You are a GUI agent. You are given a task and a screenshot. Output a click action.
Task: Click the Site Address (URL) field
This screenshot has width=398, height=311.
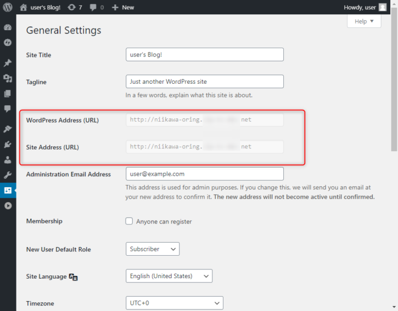(205, 147)
